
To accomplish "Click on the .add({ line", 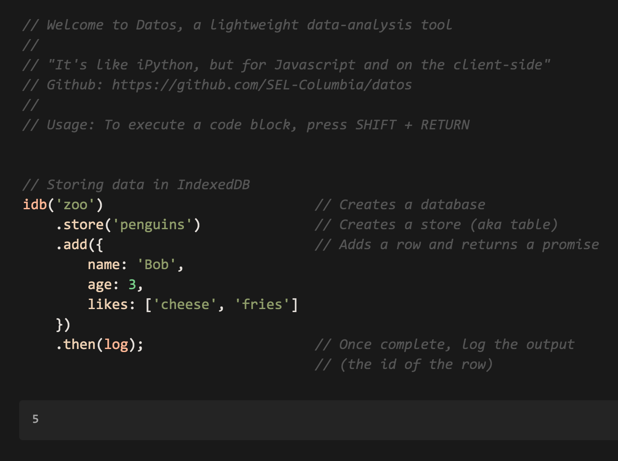I will (80, 244).
